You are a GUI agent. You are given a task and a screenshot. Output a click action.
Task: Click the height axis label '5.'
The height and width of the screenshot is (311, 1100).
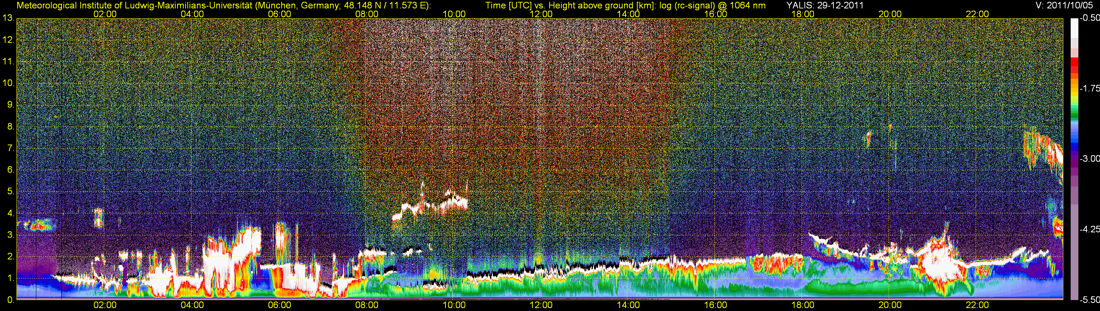[11, 192]
